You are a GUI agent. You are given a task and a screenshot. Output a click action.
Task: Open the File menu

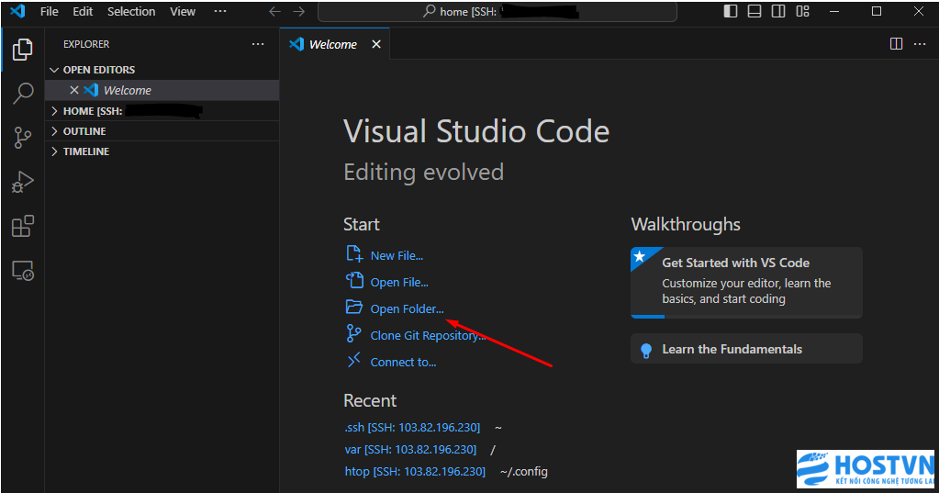[49, 11]
